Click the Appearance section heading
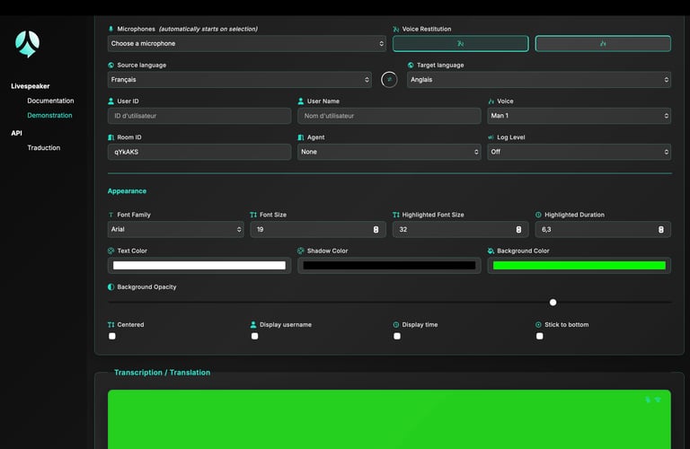Screen dimensions: 690x449 [x=128, y=191]
